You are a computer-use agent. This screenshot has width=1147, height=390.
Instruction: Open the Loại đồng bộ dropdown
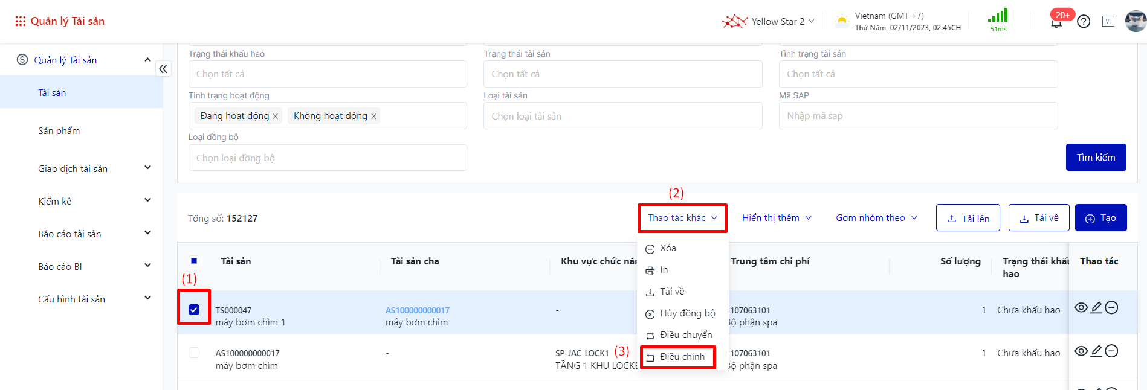(328, 158)
